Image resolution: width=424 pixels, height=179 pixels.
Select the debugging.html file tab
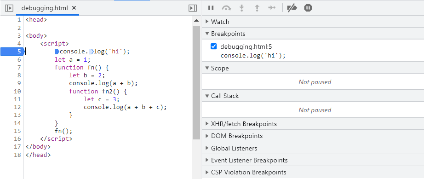coord(47,8)
